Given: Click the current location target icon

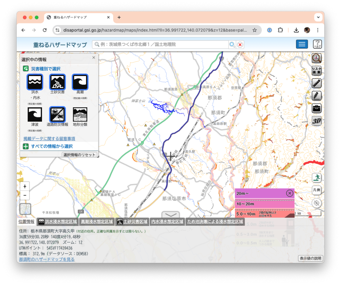Looking at the screenshot, I should pos(317,203).
